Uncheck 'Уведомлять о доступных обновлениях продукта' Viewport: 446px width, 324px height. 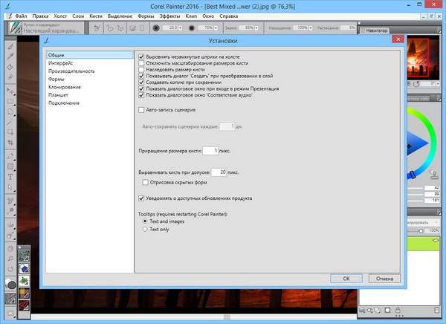(142, 198)
